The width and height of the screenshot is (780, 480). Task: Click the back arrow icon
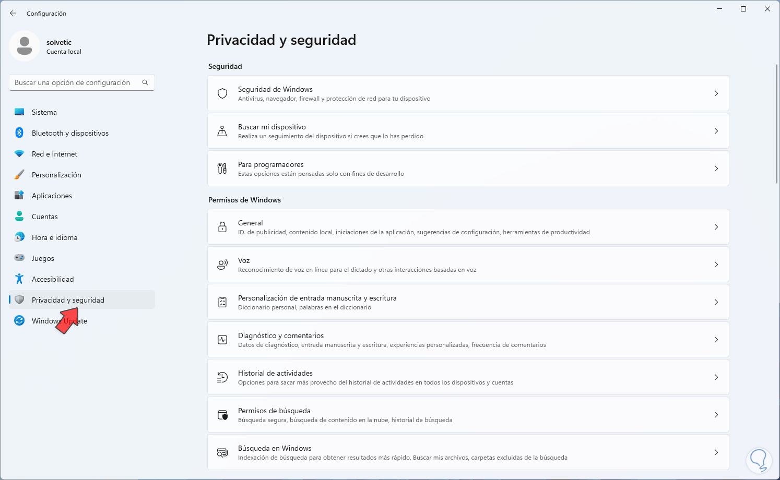pyautogui.click(x=13, y=13)
